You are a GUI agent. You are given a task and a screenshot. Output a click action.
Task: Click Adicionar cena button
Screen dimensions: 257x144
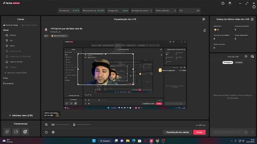coord(20,116)
